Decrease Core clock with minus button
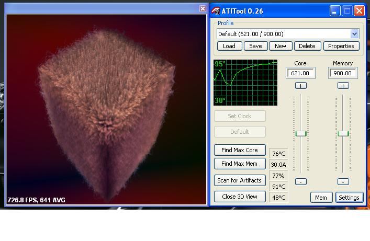 [x=300, y=181]
